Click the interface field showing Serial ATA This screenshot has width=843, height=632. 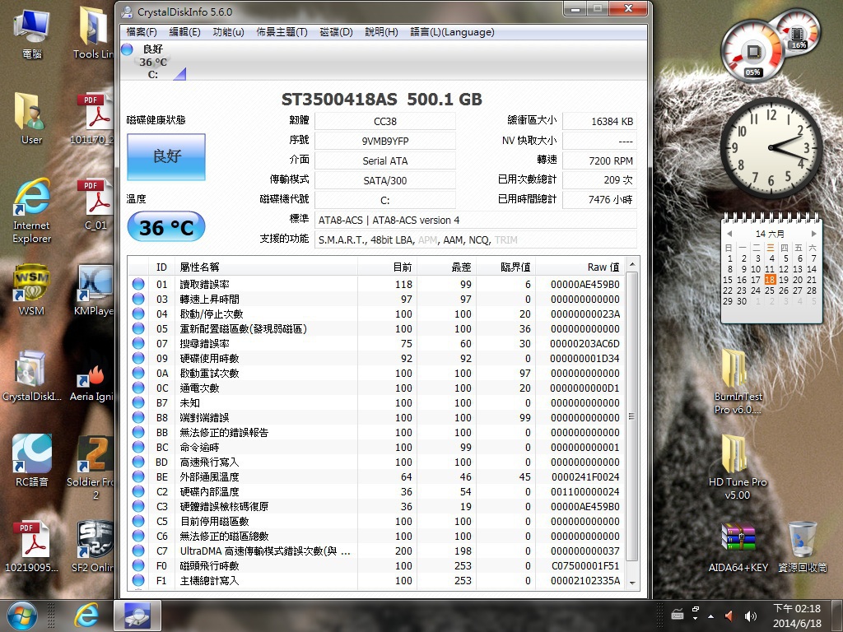click(385, 160)
